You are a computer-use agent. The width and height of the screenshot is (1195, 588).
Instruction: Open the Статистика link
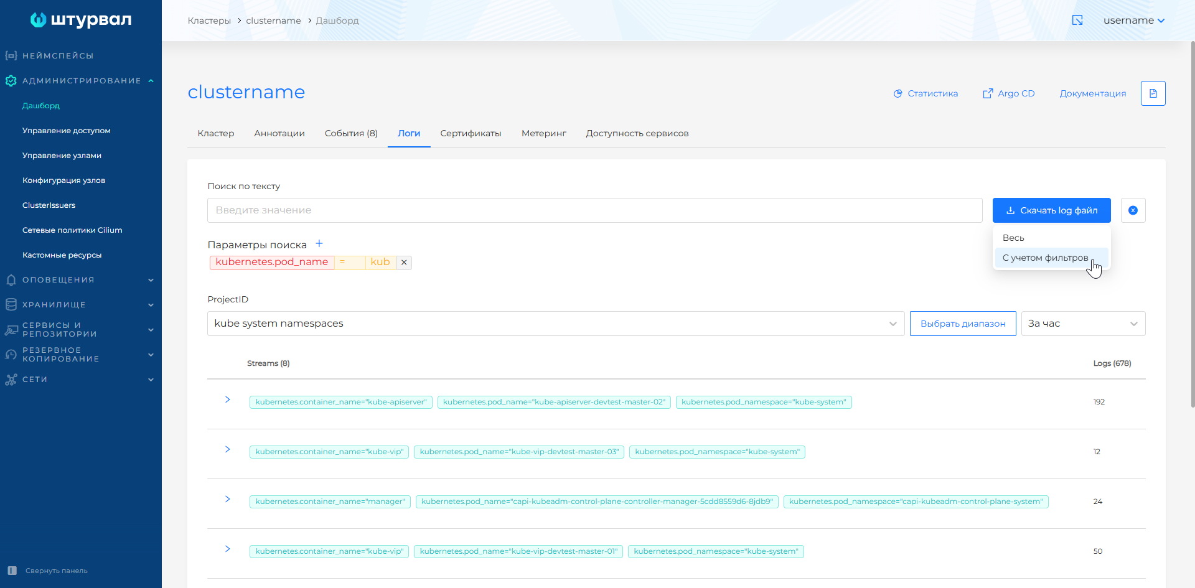pyautogui.click(x=926, y=93)
